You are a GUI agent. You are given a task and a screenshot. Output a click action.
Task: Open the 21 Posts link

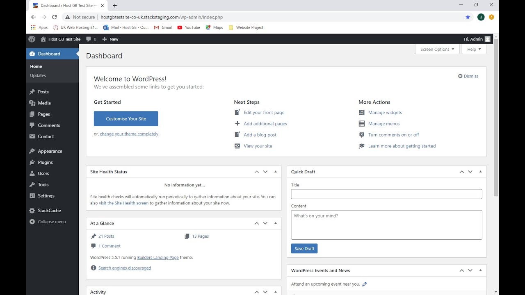(106, 236)
